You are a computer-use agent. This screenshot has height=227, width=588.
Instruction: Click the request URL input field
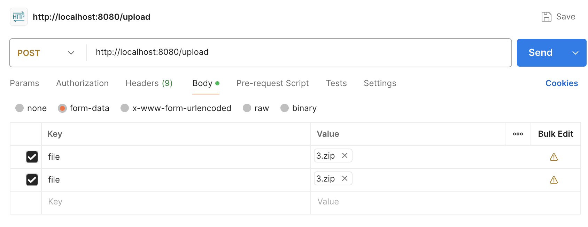(x=296, y=52)
